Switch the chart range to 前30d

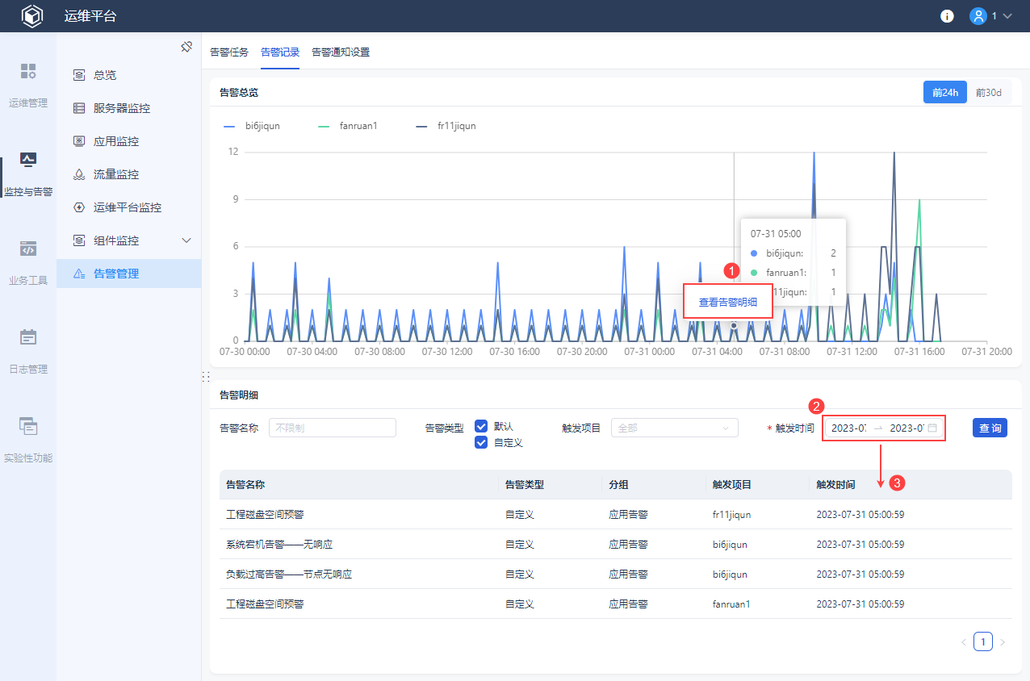[988, 93]
